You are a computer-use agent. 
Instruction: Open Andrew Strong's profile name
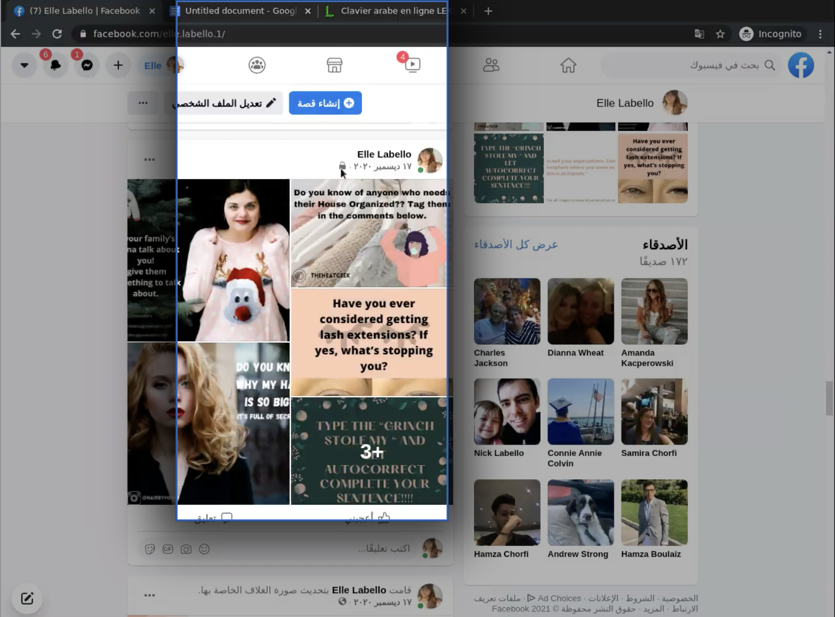pyautogui.click(x=577, y=554)
